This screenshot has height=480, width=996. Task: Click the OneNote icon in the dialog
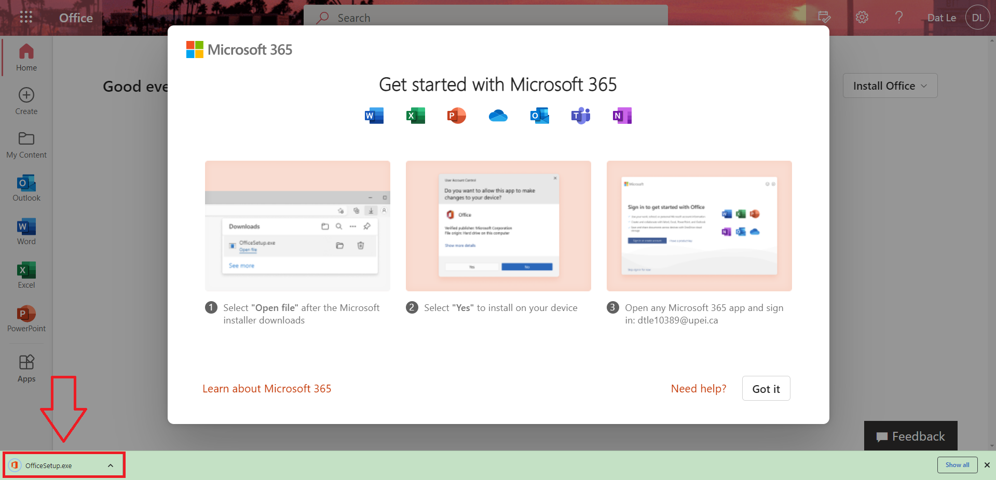point(621,116)
